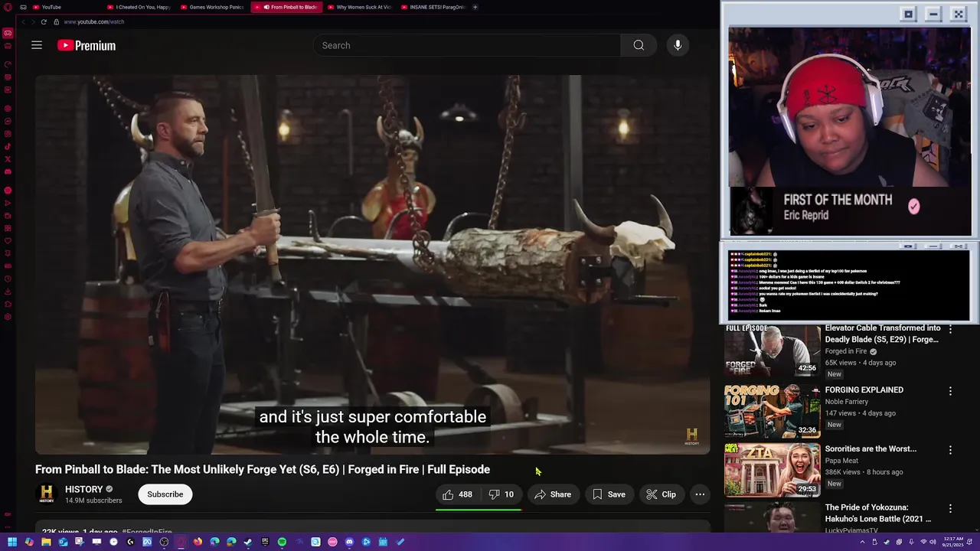Show hidden system tray icons chevron
This screenshot has width=980, height=551.
863,542
